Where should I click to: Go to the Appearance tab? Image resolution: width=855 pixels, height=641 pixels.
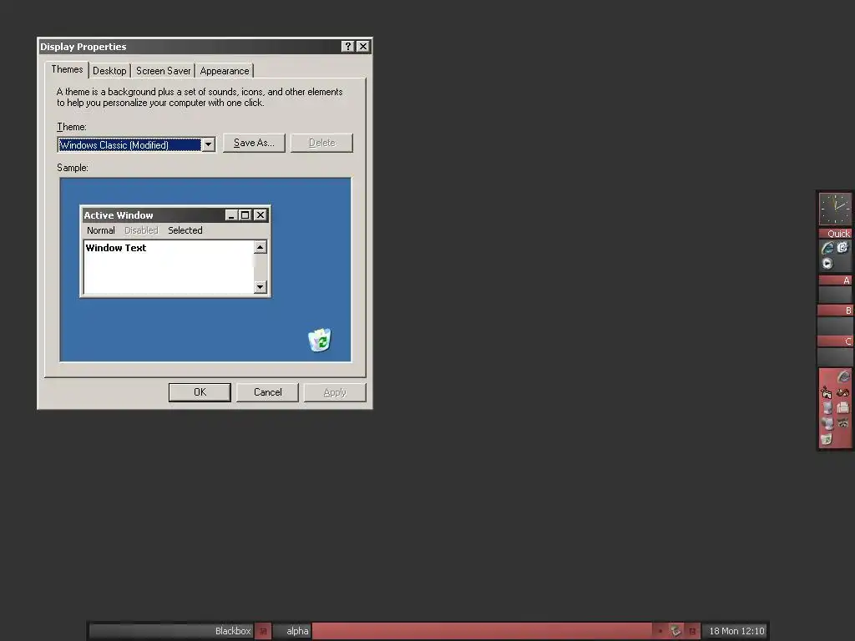224,71
